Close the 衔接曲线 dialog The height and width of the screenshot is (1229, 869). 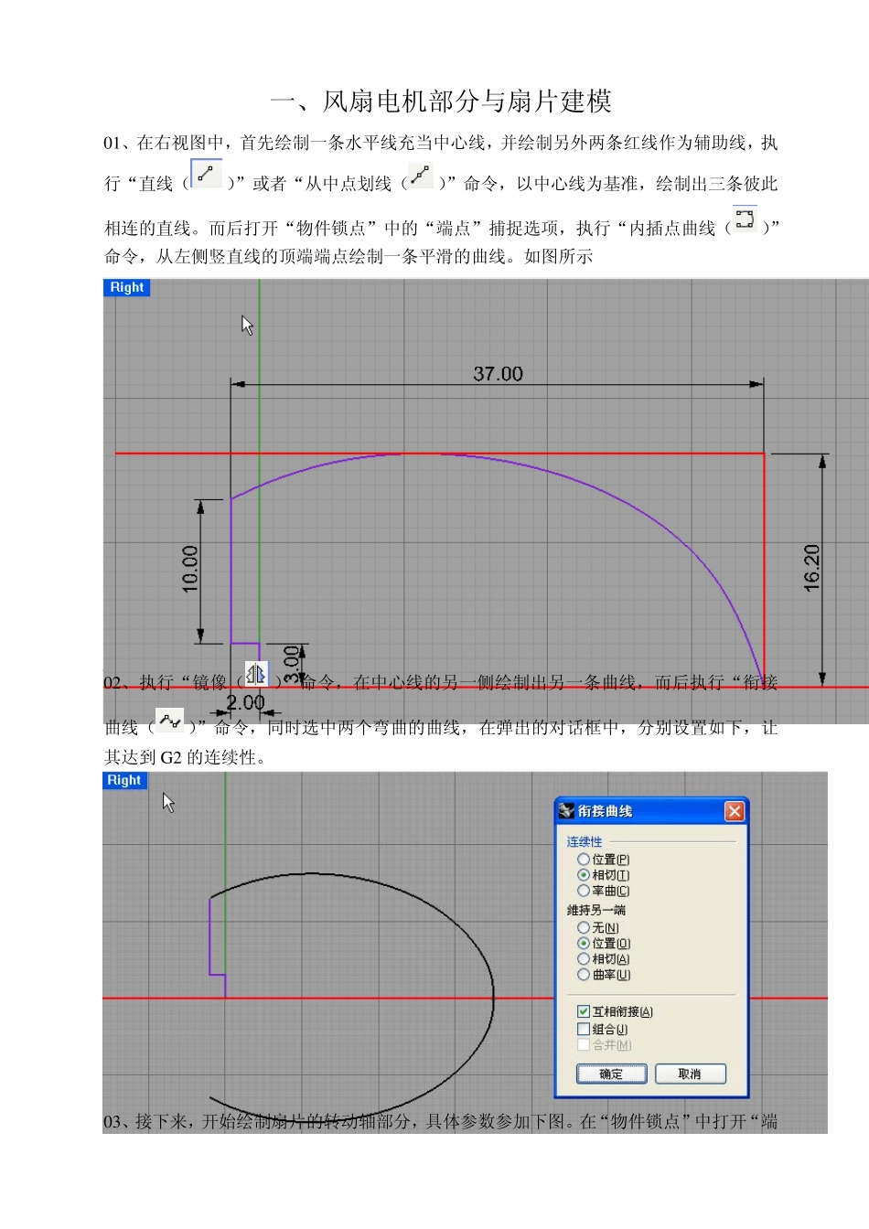(734, 811)
